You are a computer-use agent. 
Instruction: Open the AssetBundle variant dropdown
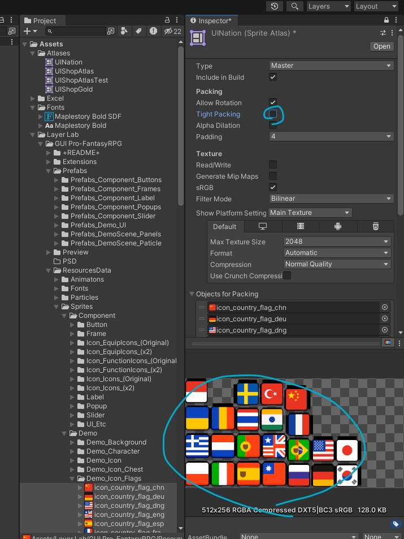click(381, 536)
